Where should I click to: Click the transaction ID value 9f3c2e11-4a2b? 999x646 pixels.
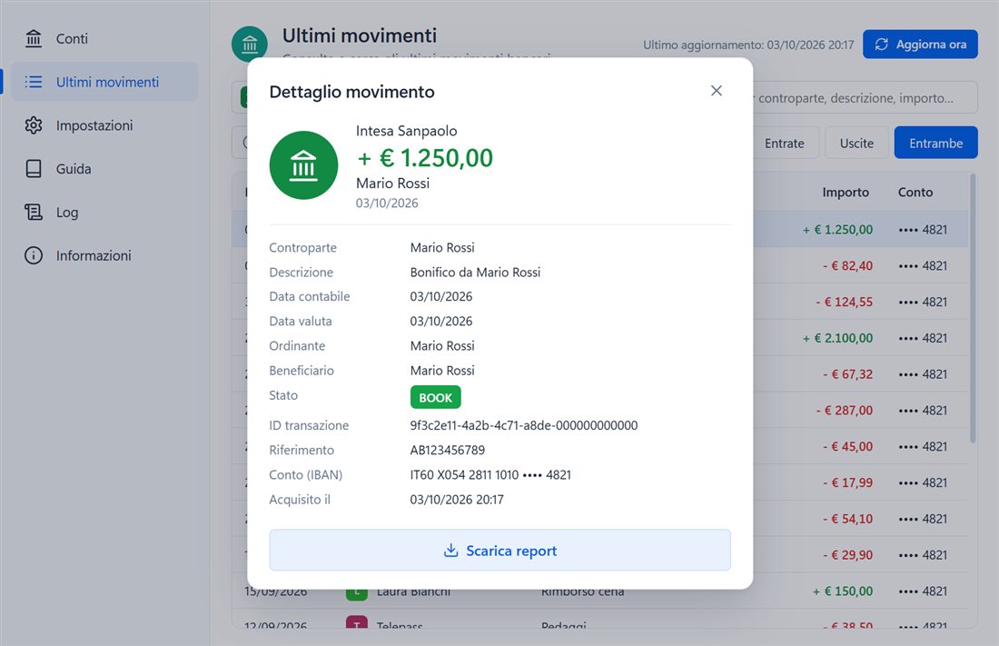point(524,425)
